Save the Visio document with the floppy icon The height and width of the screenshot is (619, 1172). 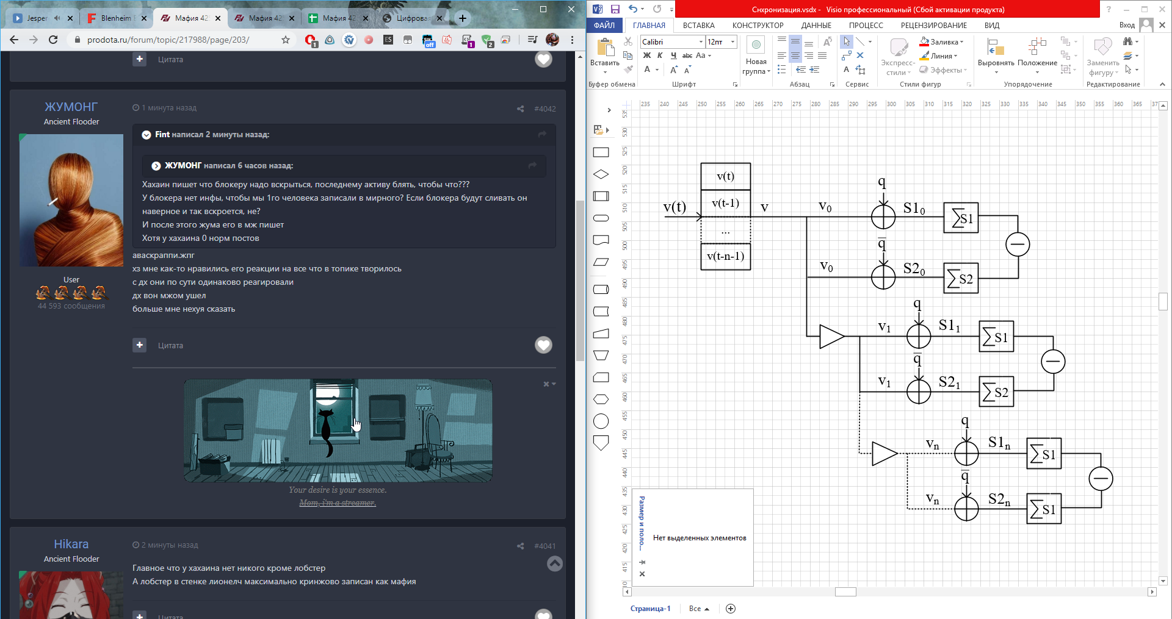tap(615, 9)
